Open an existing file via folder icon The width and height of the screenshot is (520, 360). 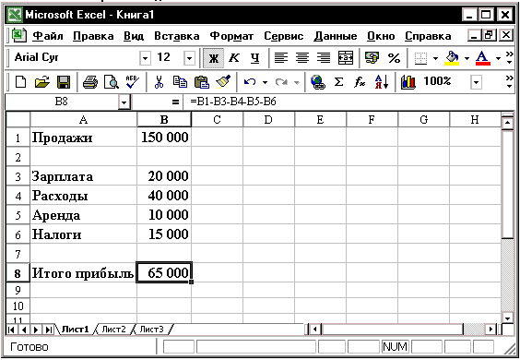(x=42, y=82)
